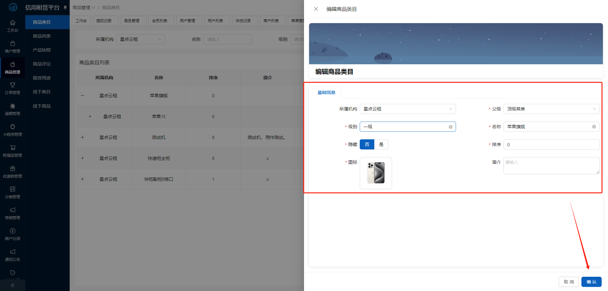Select 商品类目 submenu item
This screenshot has height=291, width=608.
(47, 22)
